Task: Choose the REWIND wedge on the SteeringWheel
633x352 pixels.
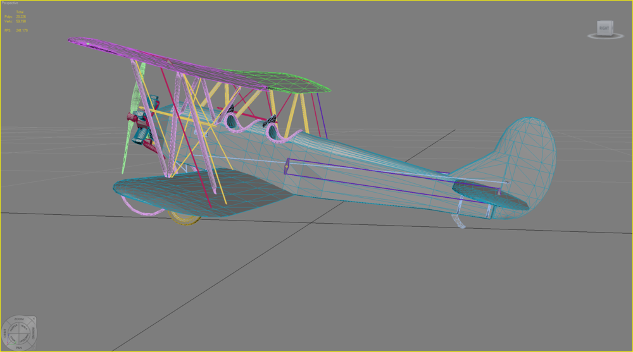Action: tap(33, 334)
